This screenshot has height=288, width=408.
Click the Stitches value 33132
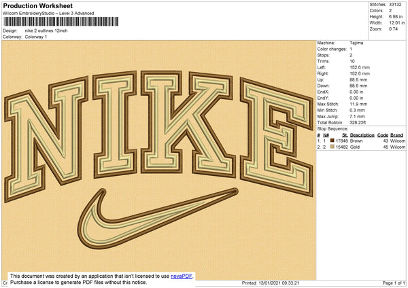tap(395, 5)
